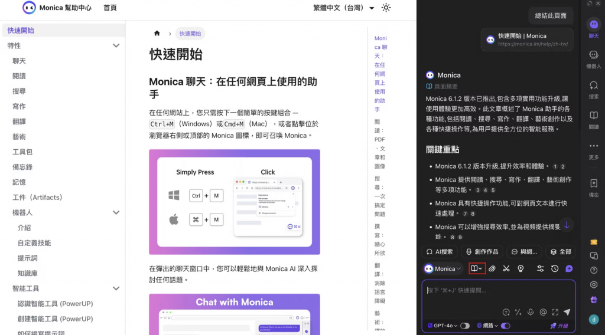605x335 pixels.
Task: Click the 創作作品 quick action button
Action: [x=482, y=252]
